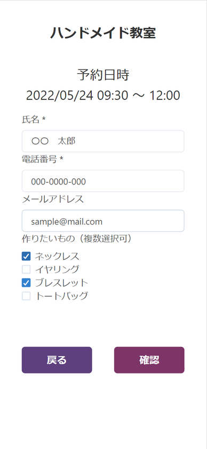Click the ハンドメイド教室 page title
This screenshot has width=207, height=449.
(103, 33)
